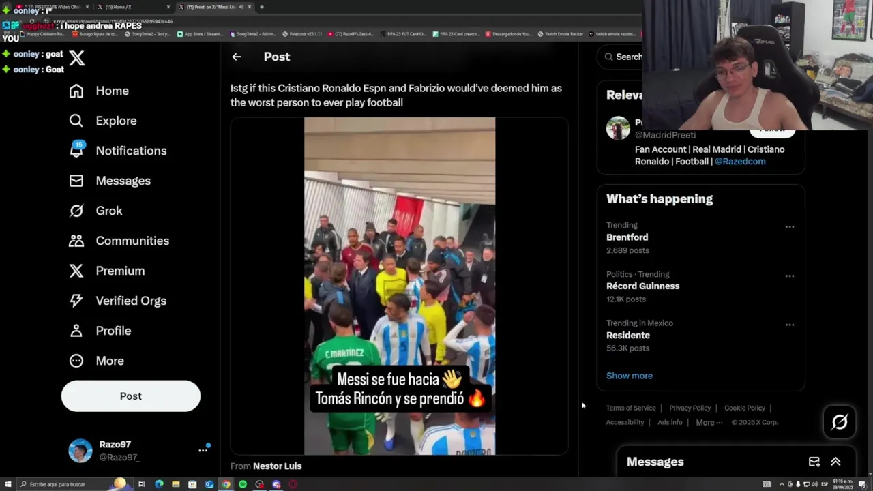Open the @Razedcom mention link
This screenshot has height=491, width=873.
(740, 161)
